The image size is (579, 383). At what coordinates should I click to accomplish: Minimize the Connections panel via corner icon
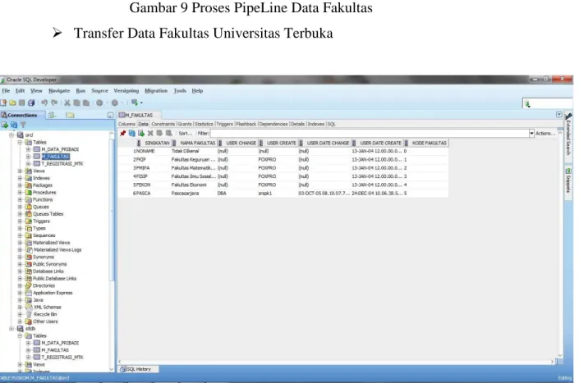click(x=110, y=116)
